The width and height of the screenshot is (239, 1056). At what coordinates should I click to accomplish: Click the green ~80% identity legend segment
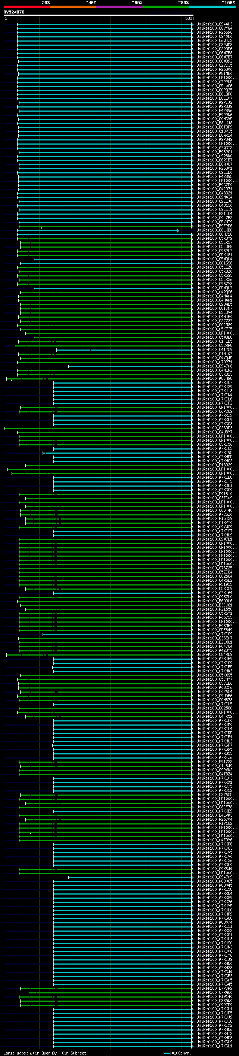(x=166, y=7)
